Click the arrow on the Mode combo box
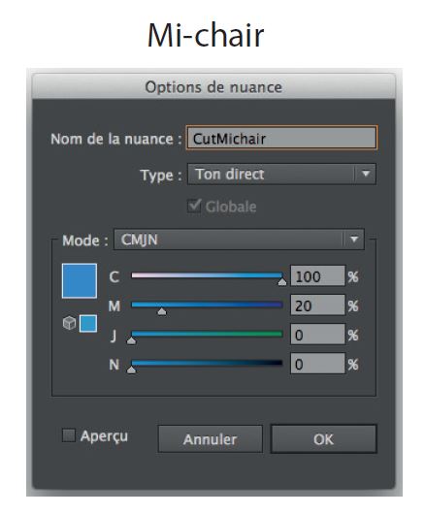The image size is (425, 515). [x=353, y=240]
